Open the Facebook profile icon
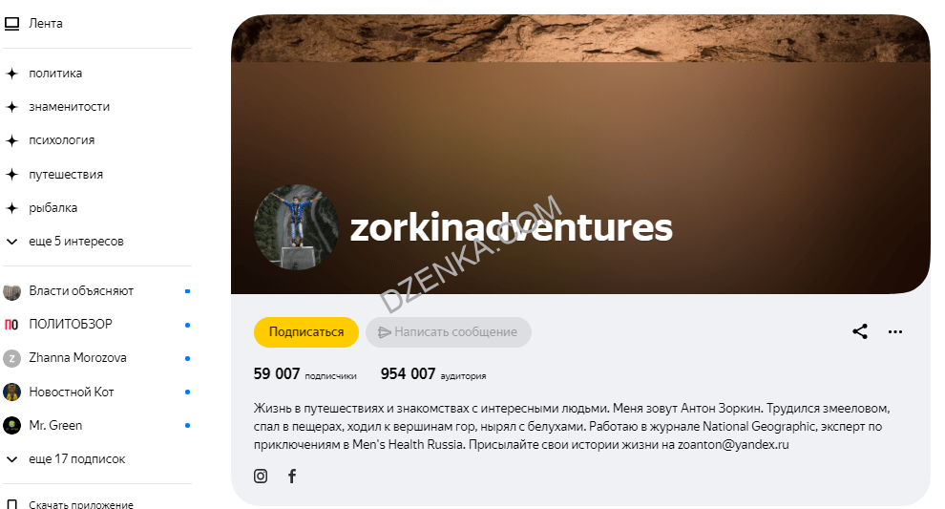945x509 pixels. click(x=292, y=476)
